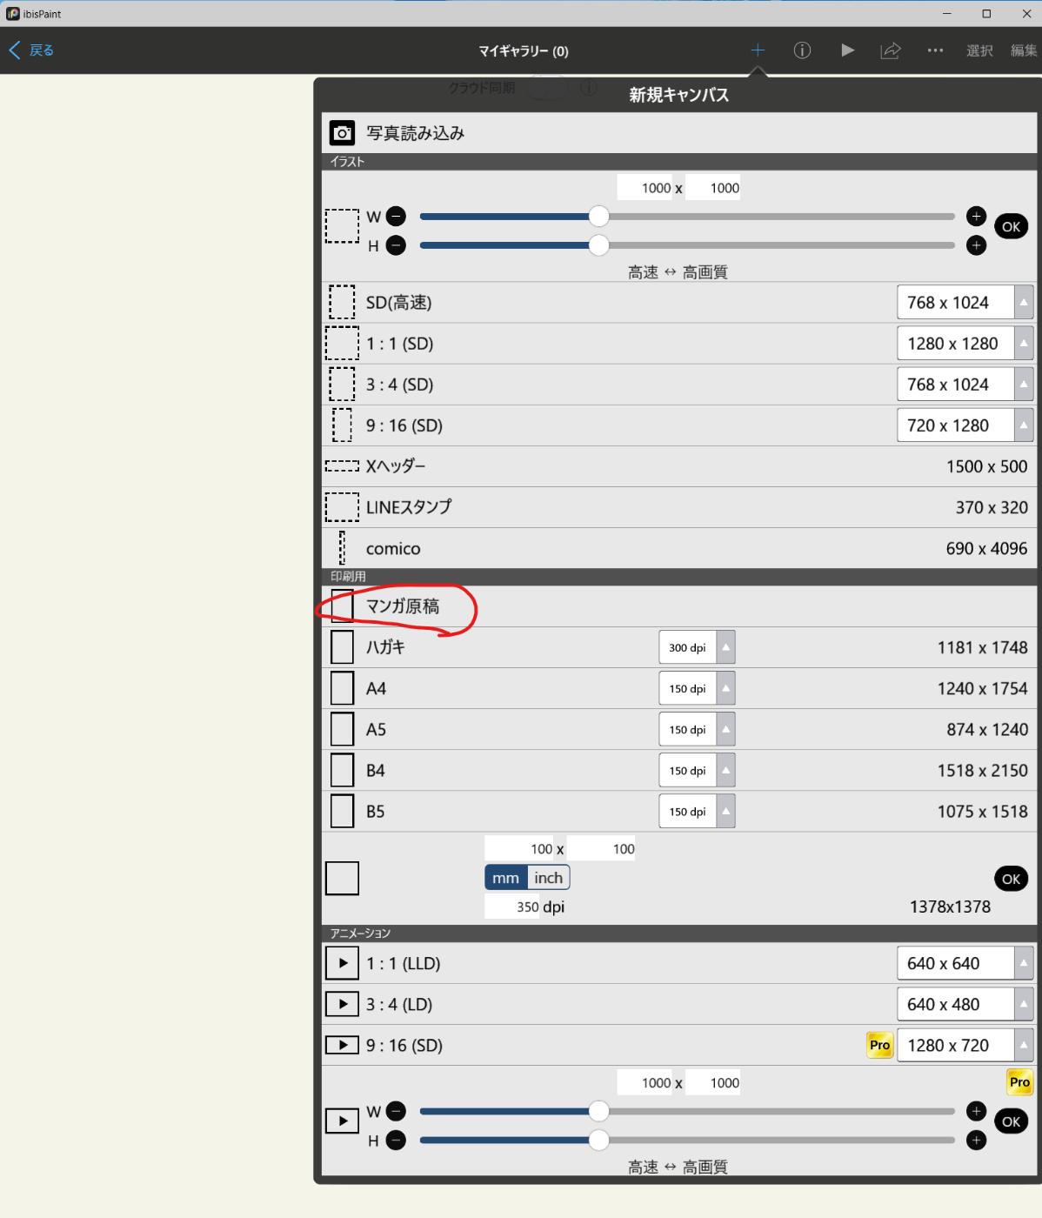The image size is (1042, 1218).
Task: Open the three-dots more menu
Action: (935, 50)
